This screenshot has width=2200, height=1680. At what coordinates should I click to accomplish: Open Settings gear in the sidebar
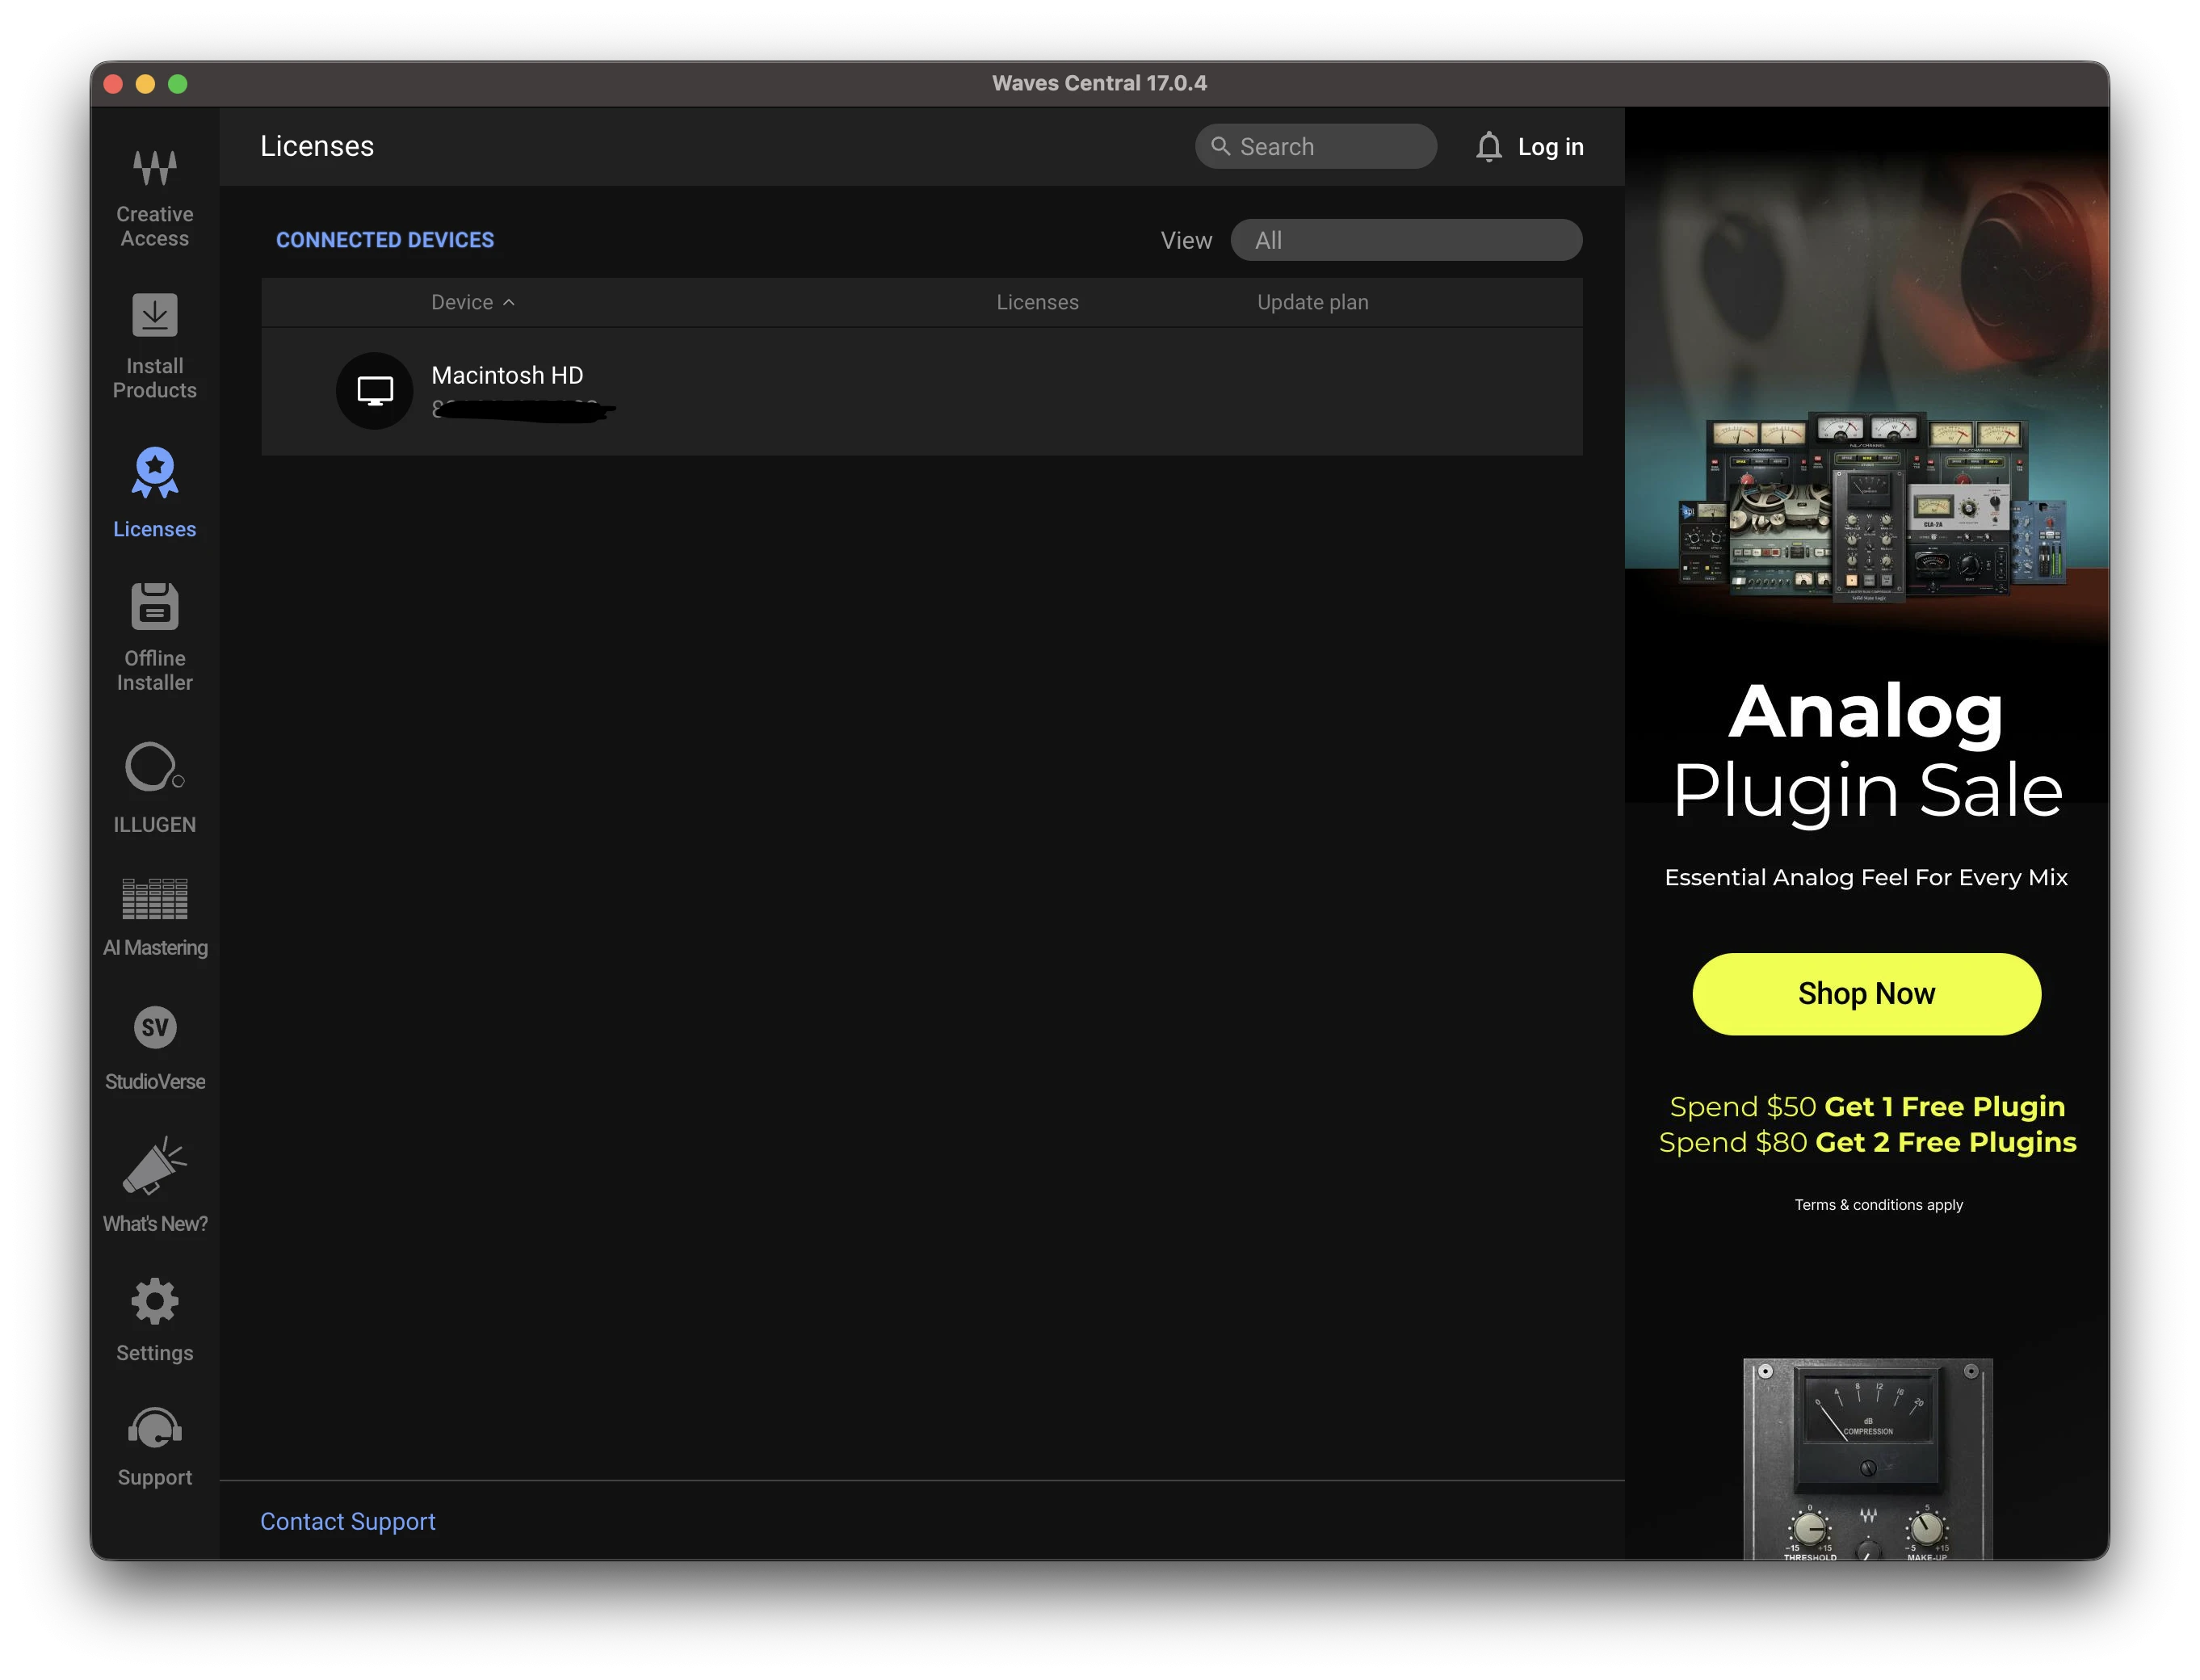click(154, 1320)
